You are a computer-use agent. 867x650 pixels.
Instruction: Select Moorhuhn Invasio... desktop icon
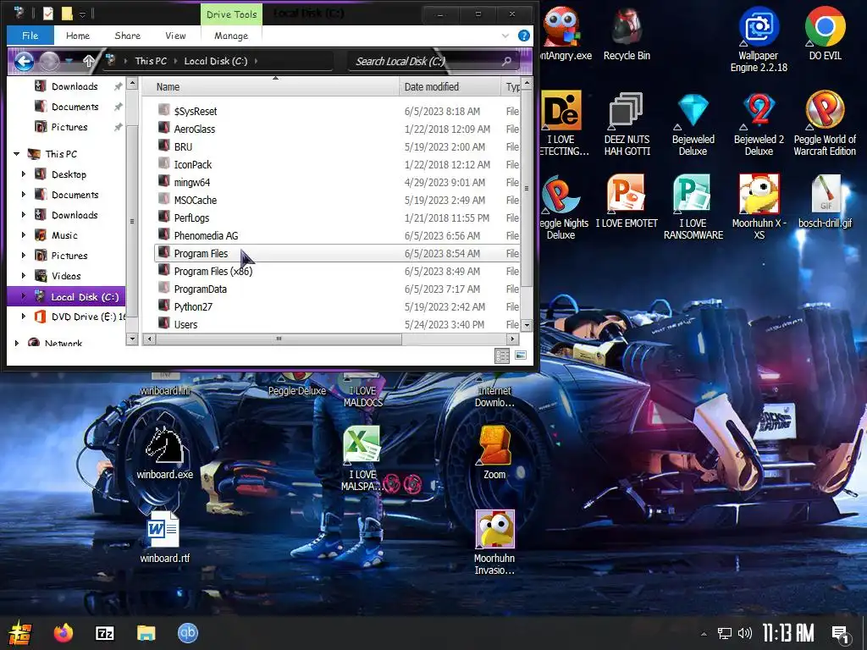tap(494, 542)
